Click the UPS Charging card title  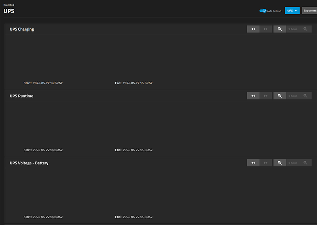[x=22, y=29]
